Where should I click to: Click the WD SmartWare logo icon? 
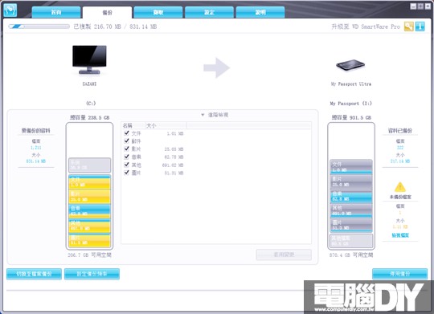pos(10,10)
